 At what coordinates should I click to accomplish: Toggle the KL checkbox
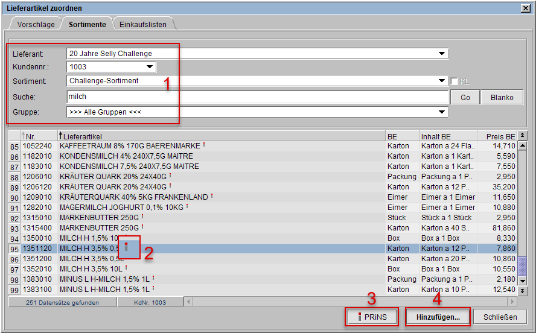coord(455,81)
